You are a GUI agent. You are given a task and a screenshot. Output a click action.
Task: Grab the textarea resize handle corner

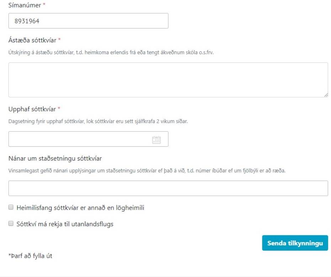(326, 95)
